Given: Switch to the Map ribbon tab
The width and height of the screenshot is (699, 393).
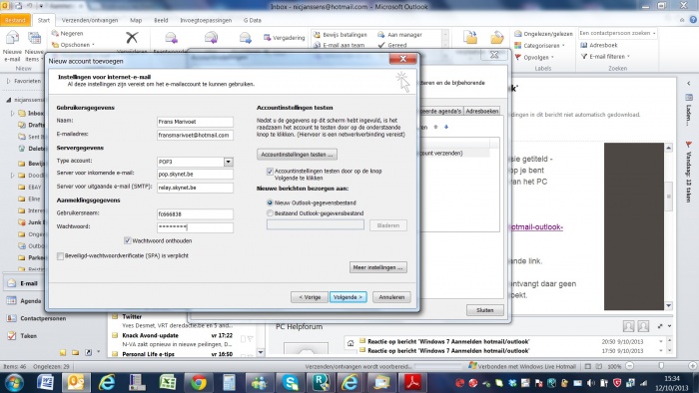Looking at the screenshot, I should [x=136, y=20].
